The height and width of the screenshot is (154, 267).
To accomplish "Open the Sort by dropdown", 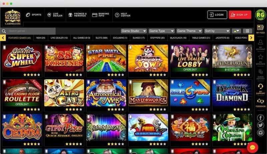I will click(x=217, y=31).
